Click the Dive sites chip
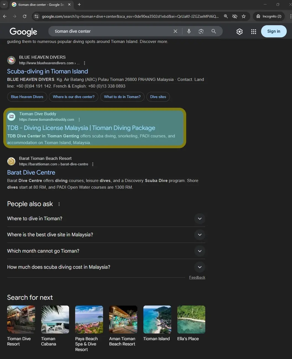This screenshot has height=359, width=292. click(x=158, y=97)
